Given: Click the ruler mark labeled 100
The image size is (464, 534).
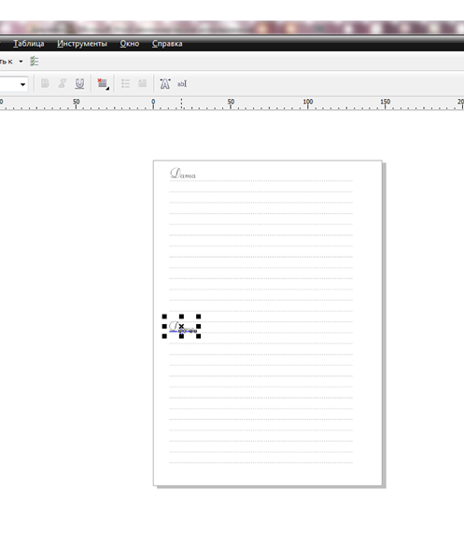Looking at the screenshot, I should click(308, 102).
